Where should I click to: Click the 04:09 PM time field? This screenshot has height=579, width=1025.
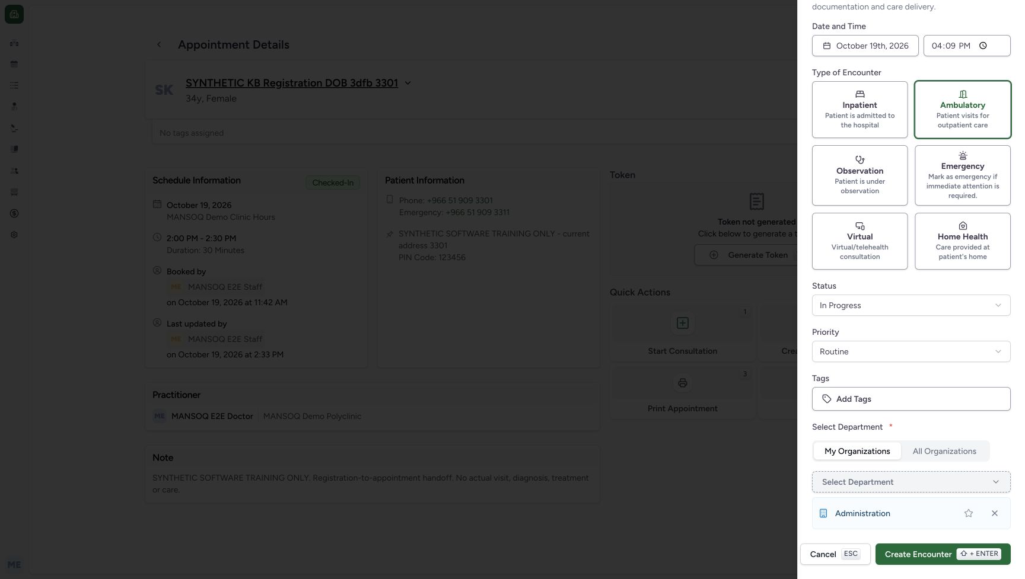pos(967,46)
